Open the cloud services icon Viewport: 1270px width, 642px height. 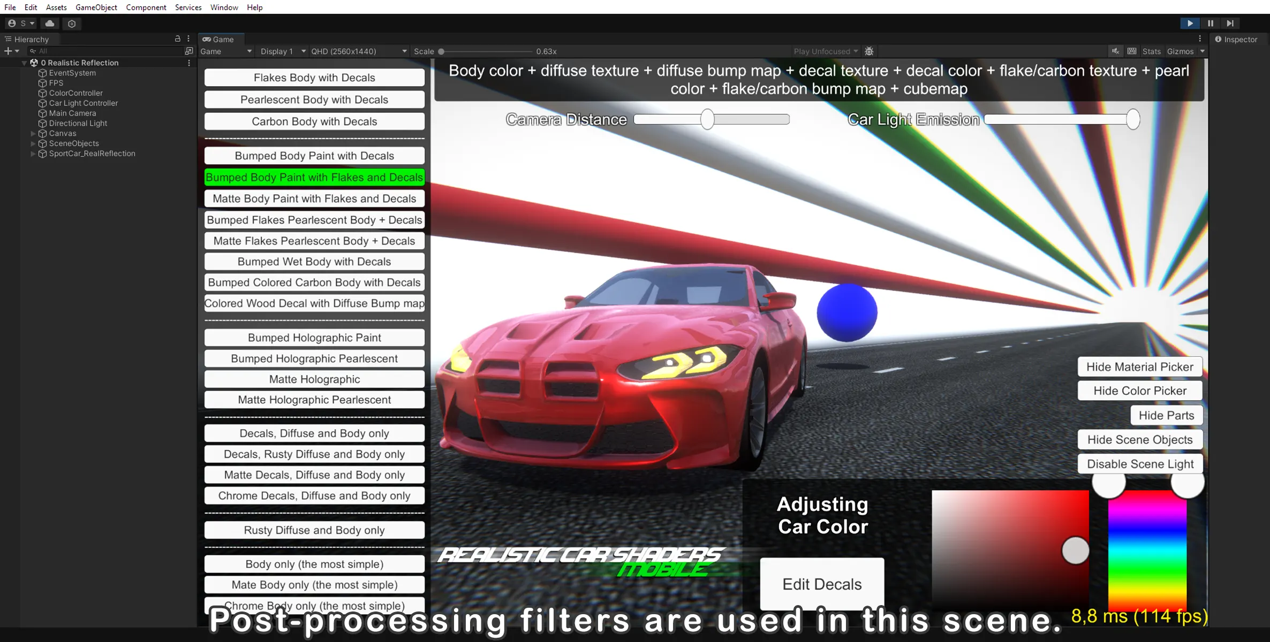coord(50,23)
